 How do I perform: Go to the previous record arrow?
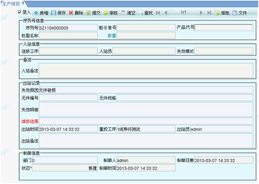[x=166, y=13]
